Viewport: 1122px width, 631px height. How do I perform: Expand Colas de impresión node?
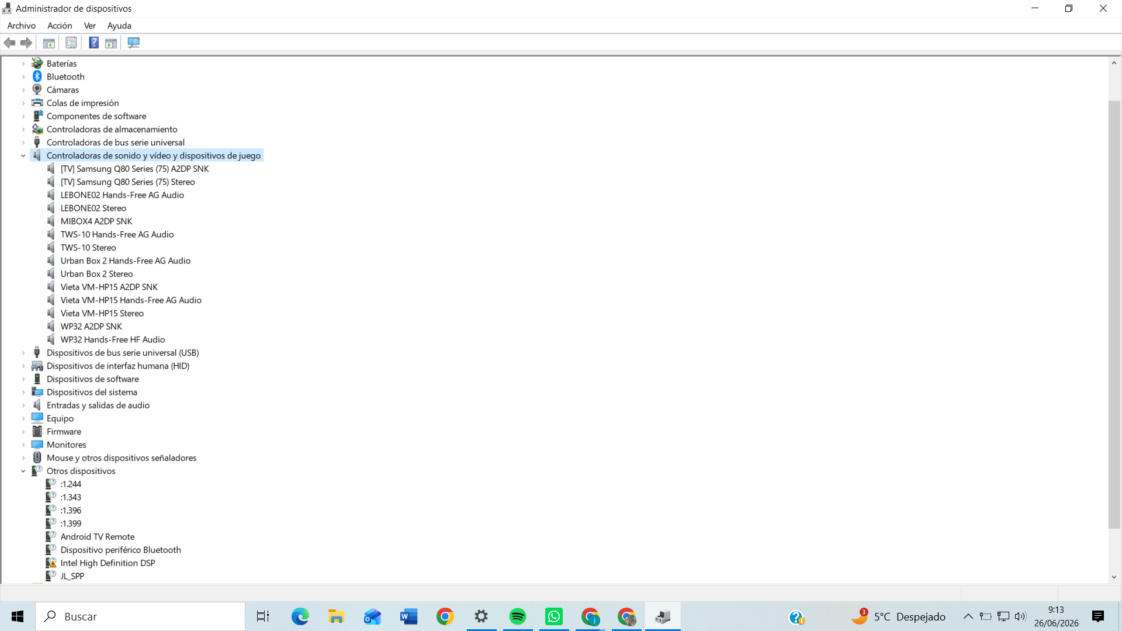click(x=23, y=103)
